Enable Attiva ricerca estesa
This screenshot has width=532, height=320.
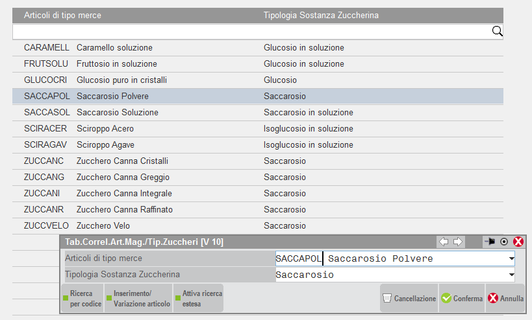(x=198, y=299)
